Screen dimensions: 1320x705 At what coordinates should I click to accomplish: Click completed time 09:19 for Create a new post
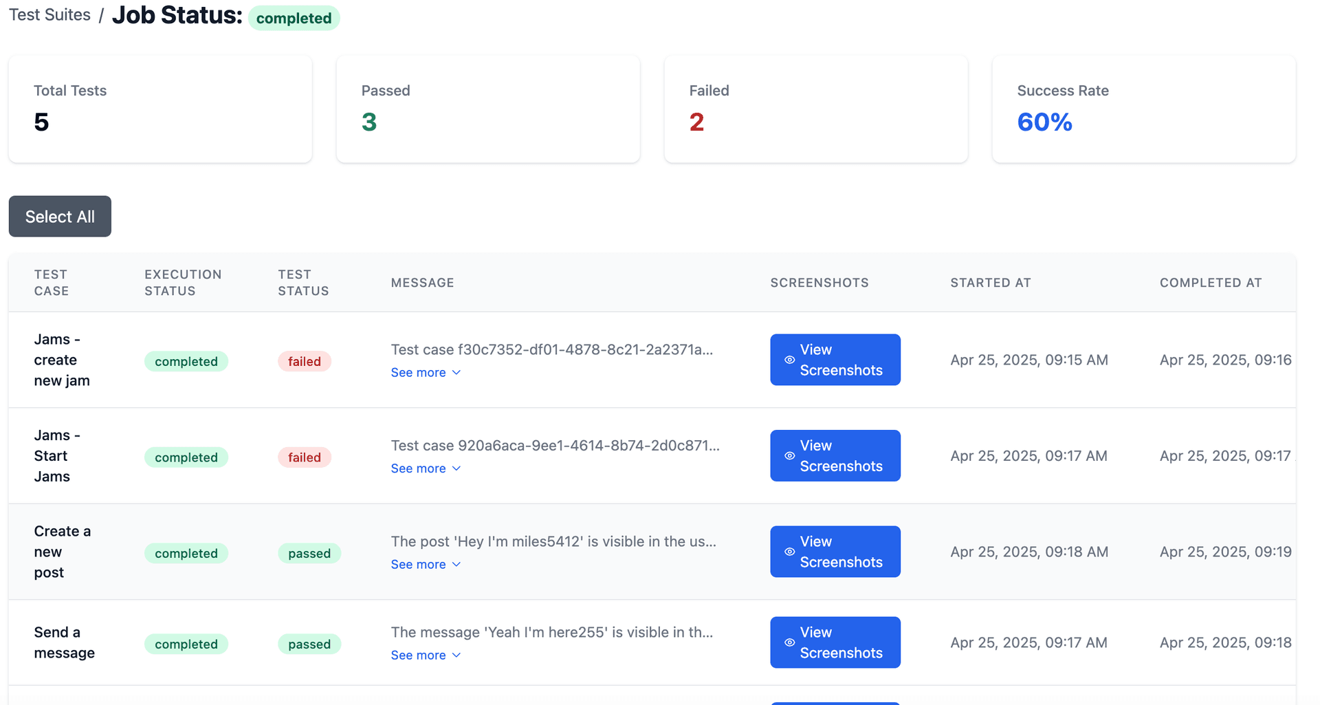(1226, 552)
